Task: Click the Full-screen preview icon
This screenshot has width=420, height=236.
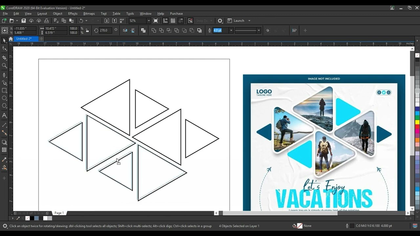Action: coord(156,21)
